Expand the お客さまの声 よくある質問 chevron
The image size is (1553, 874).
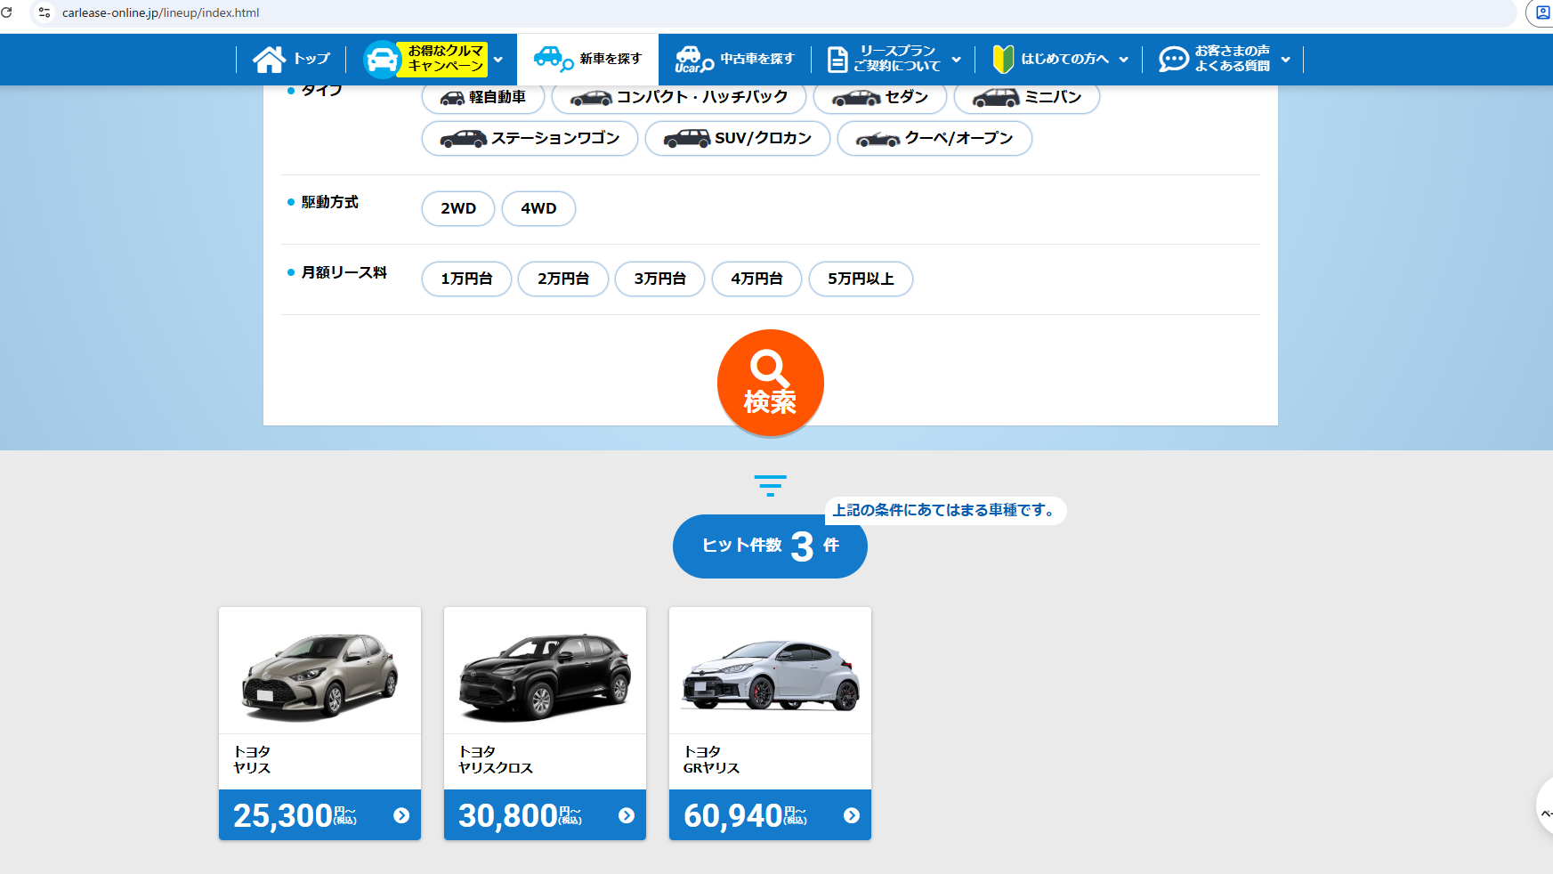click(1286, 60)
